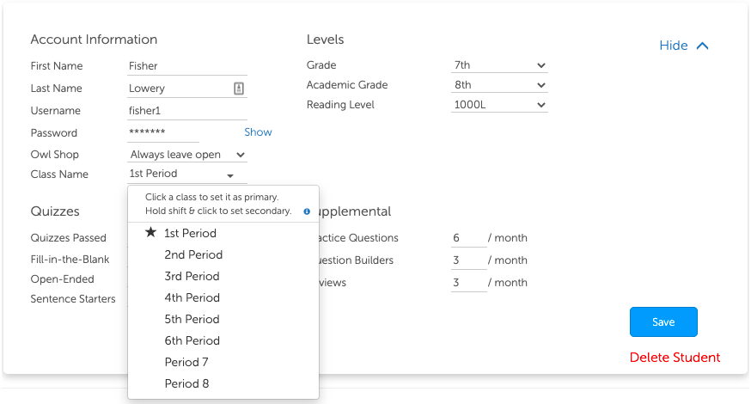The width and height of the screenshot is (751, 404).
Task: Open the Grade dropdown
Action: [499, 65]
